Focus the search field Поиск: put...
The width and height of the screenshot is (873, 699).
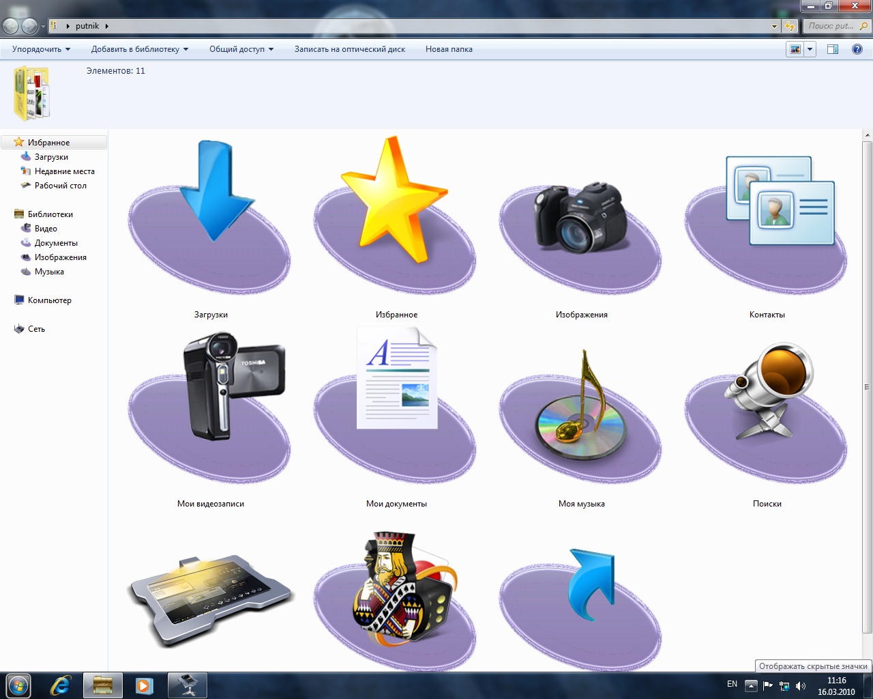(836, 26)
